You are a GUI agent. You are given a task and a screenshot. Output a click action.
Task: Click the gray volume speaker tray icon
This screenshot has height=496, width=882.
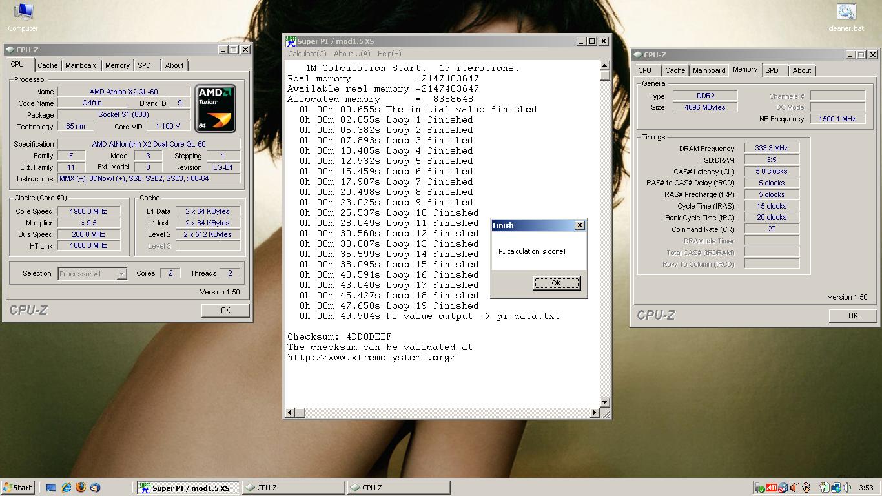click(x=848, y=488)
